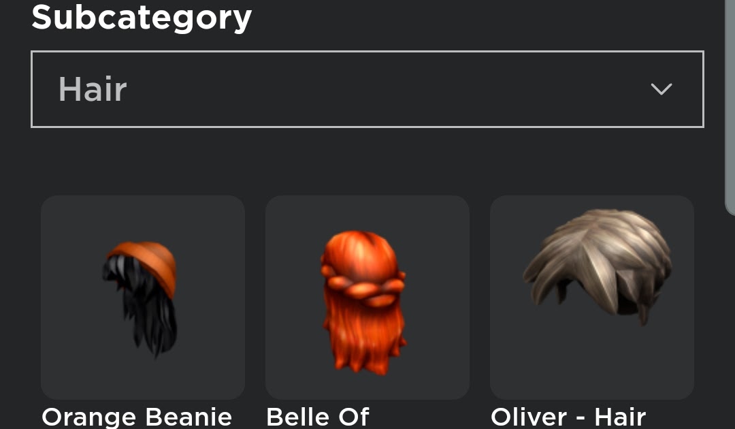Viewport: 735px width, 429px height.
Task: Open the Orange Beanie item title
Action: (137, 417)
